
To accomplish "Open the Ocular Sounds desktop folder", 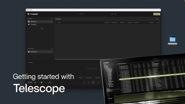I will (x=172, y=39).
